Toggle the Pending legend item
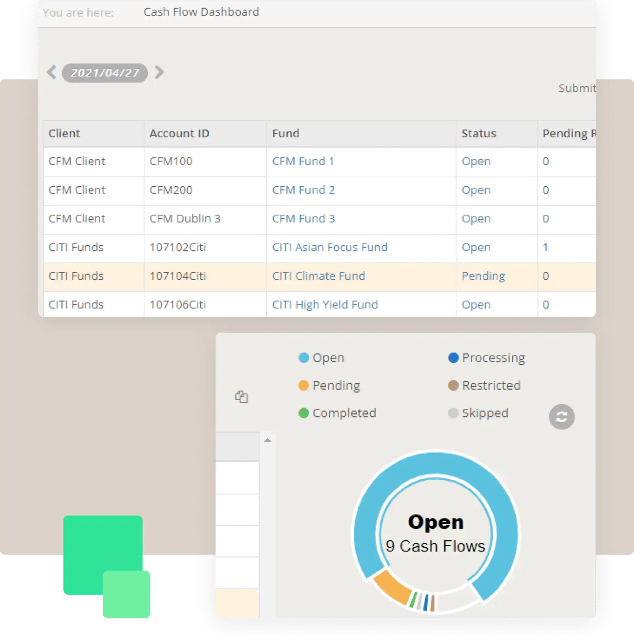The image size is (634, 634). click(x=329, y=385)
